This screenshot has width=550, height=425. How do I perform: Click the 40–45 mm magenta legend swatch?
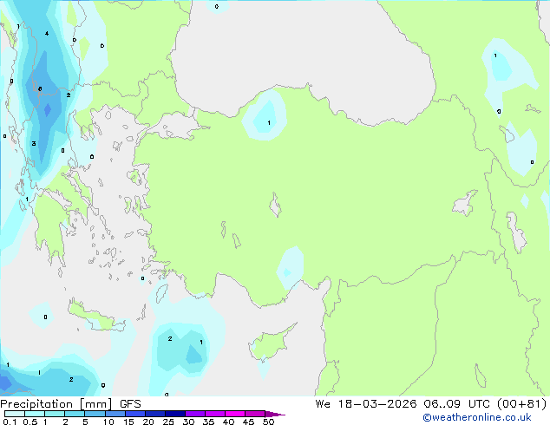tap(235, 414)
